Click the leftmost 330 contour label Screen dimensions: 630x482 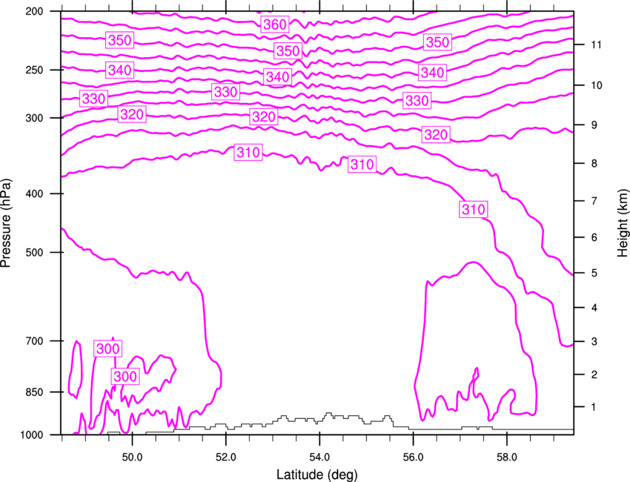[93, 99]
